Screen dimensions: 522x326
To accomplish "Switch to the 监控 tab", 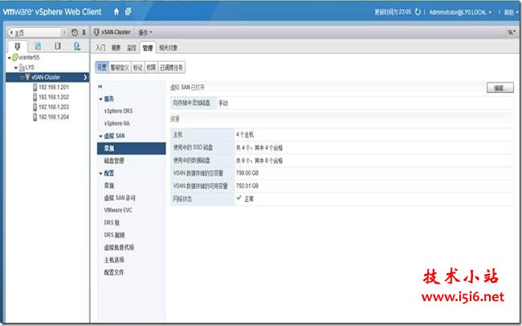I will (x=132, y=48).
